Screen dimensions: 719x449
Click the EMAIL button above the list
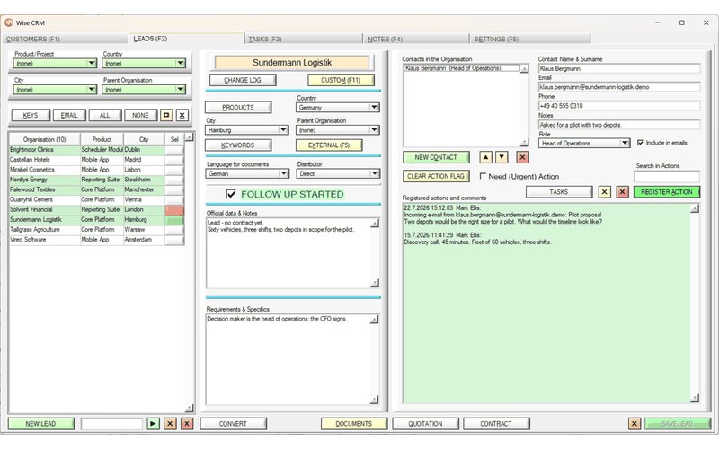[69, 115]
